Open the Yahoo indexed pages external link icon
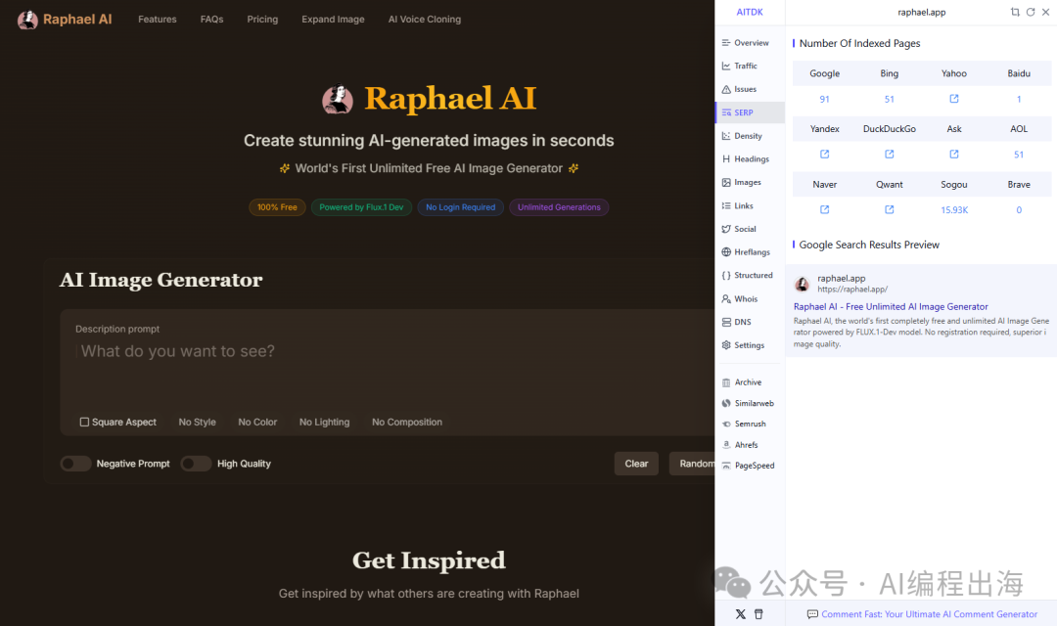Viewport: 1057px width, 626px height. point(954,99)
